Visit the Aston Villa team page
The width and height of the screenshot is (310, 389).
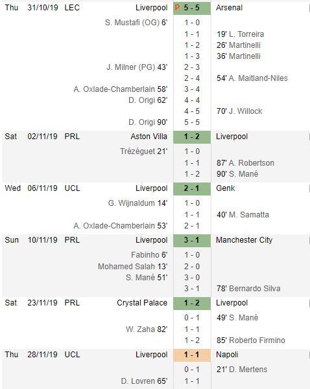(x=149, y=137)
